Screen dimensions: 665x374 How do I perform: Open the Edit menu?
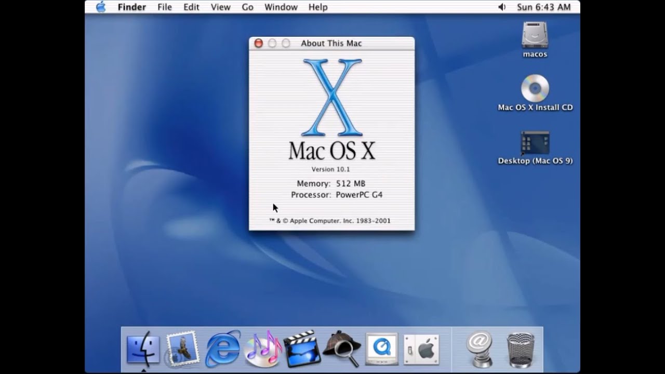(x=191, y=7)
